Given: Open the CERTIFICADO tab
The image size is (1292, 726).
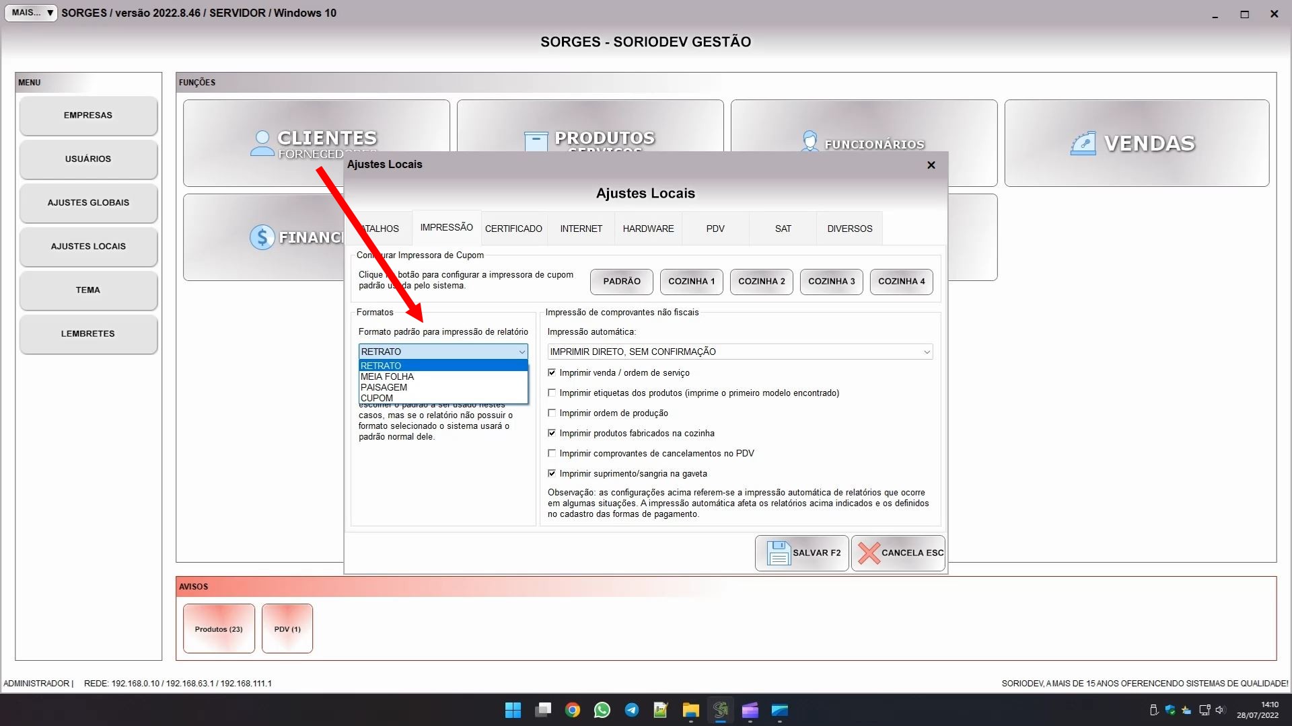Looking at the screenshot, I should click(x=513, y=229).
